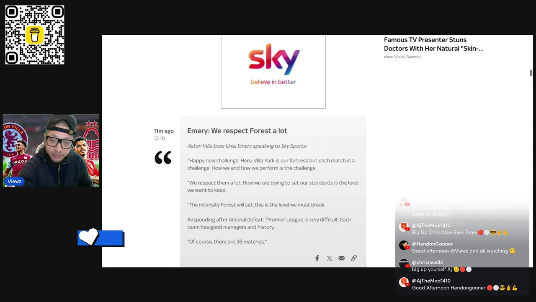
Task: Click the white heart like graphic
Action: [88, 237]
